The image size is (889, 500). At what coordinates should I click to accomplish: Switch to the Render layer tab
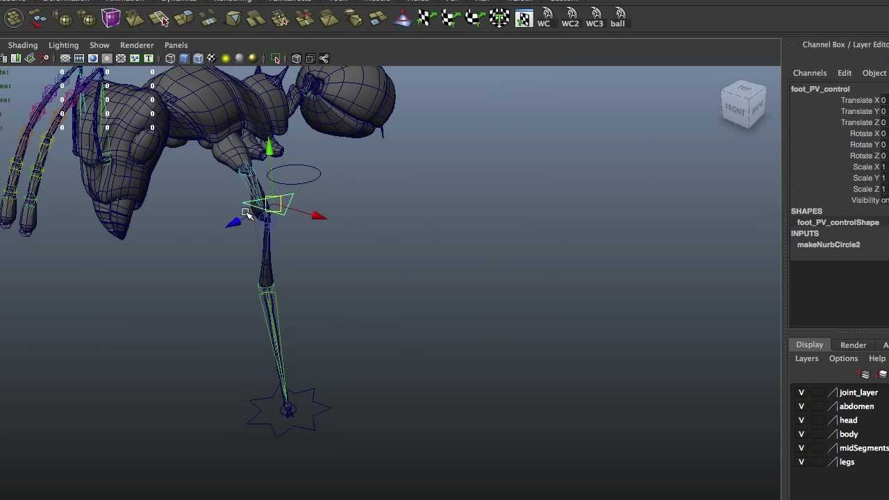click(x=853, y=345)
